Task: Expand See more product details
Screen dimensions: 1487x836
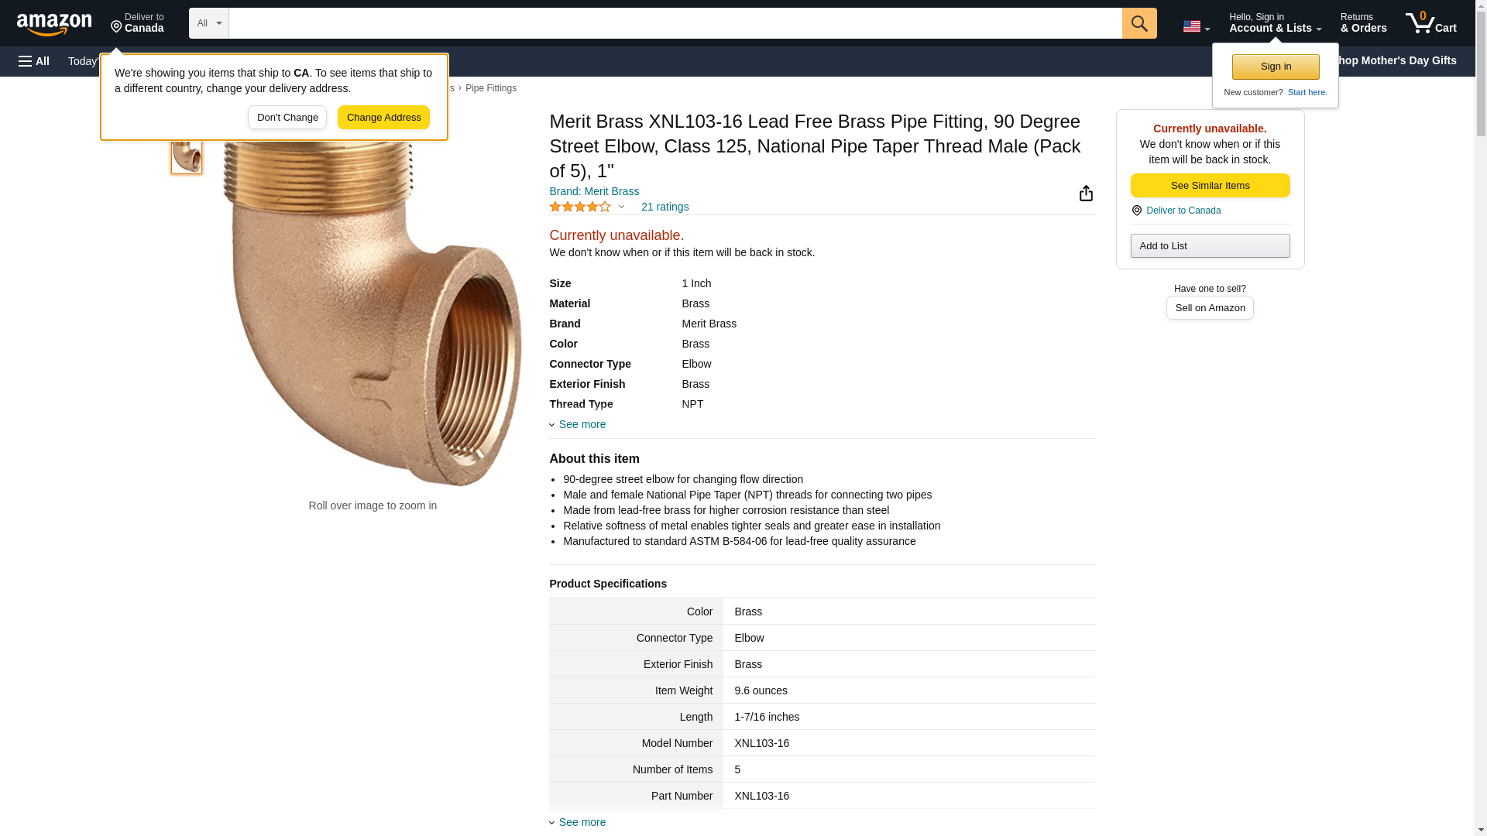Action: pyautogui.click(x=582, y=424)
